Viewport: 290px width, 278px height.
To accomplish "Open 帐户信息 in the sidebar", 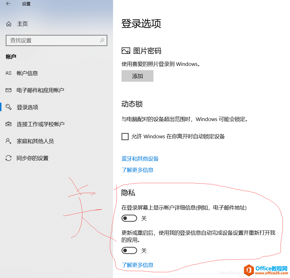I will pos(27,73).
